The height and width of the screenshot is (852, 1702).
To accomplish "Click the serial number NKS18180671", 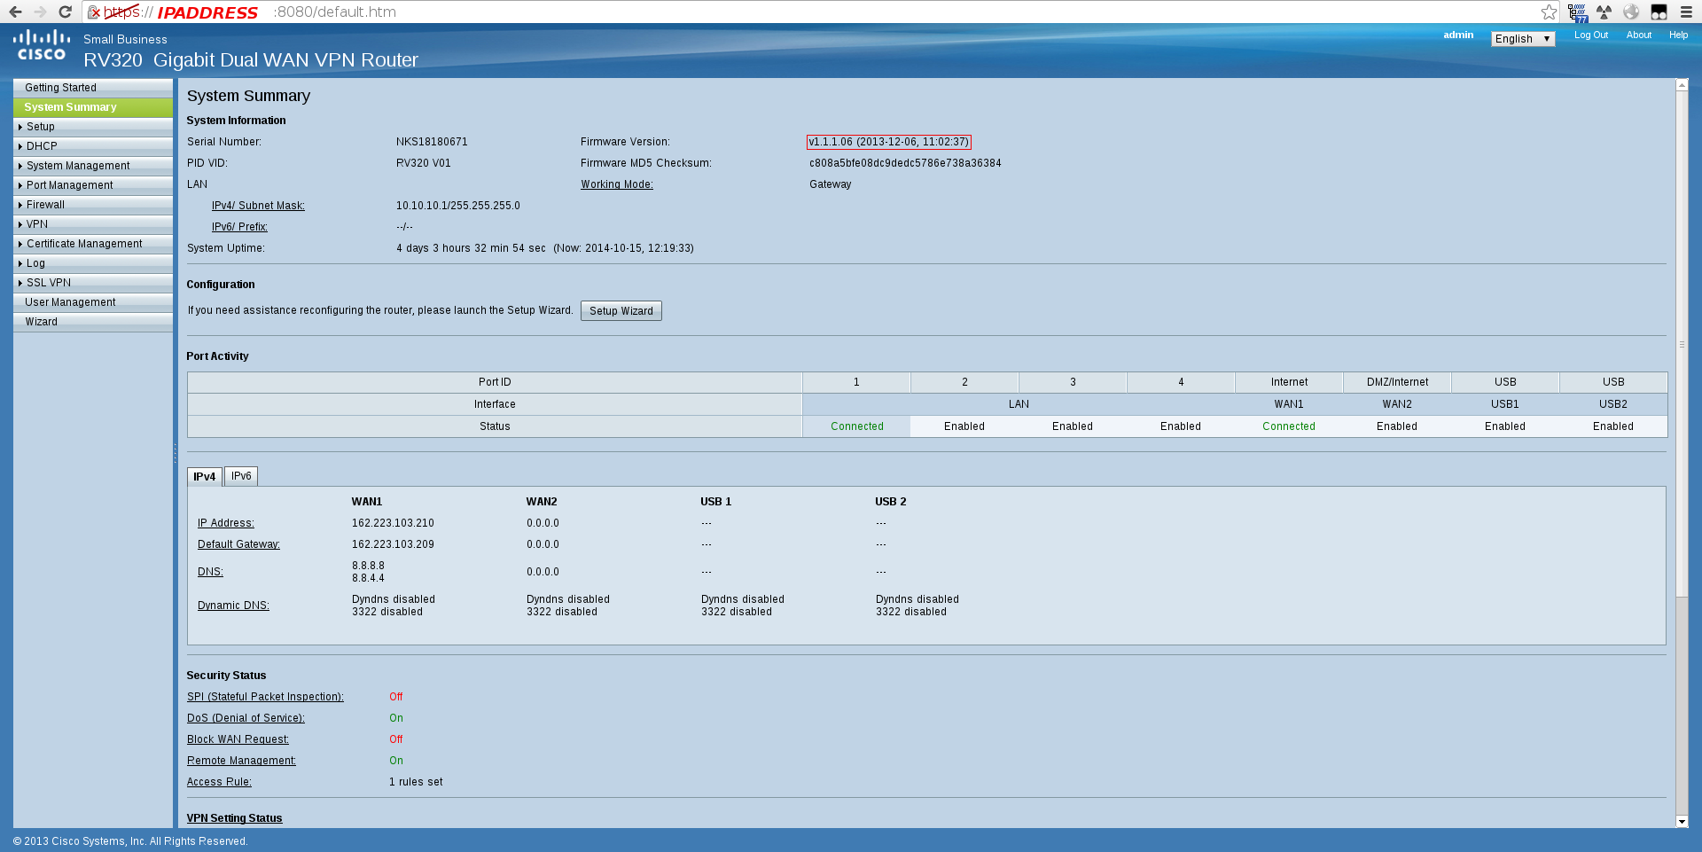I will [x=432, y=142].
